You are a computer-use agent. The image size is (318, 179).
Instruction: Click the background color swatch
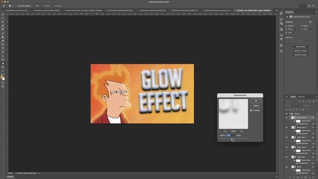[x=3, y=79]
